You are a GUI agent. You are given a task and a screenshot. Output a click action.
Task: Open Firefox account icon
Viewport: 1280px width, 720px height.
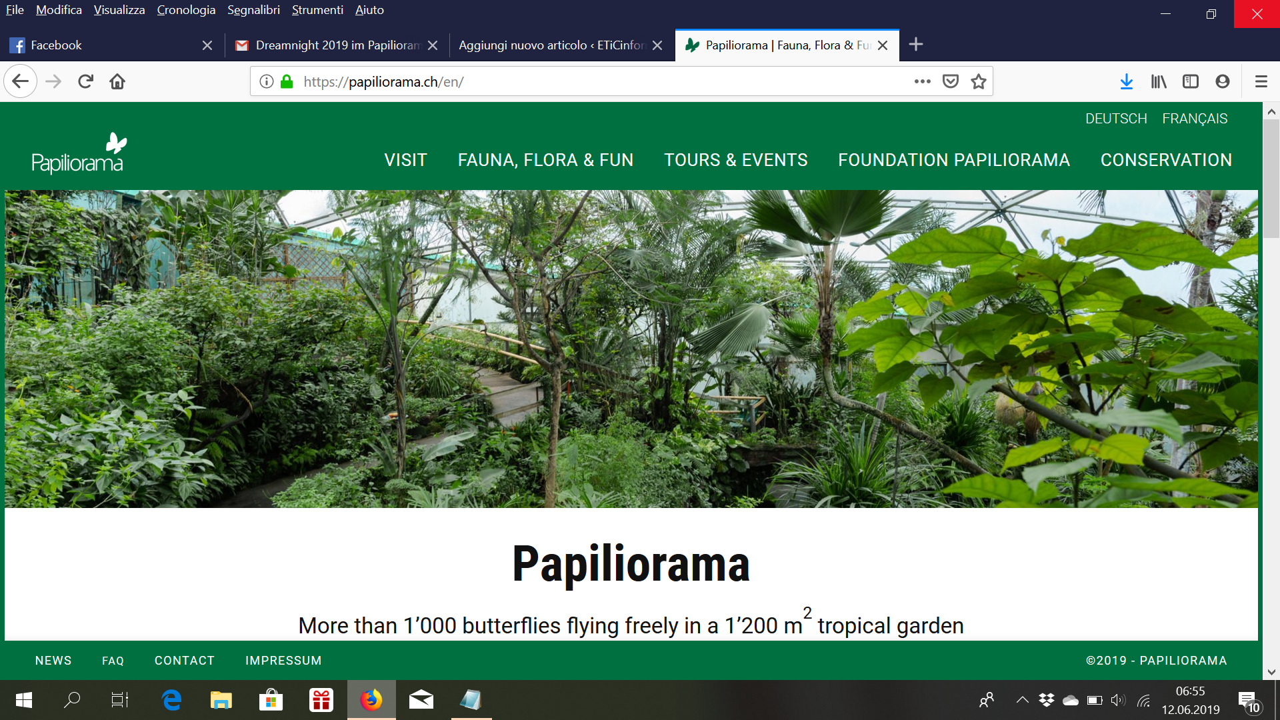click(x=1223, y=81)
